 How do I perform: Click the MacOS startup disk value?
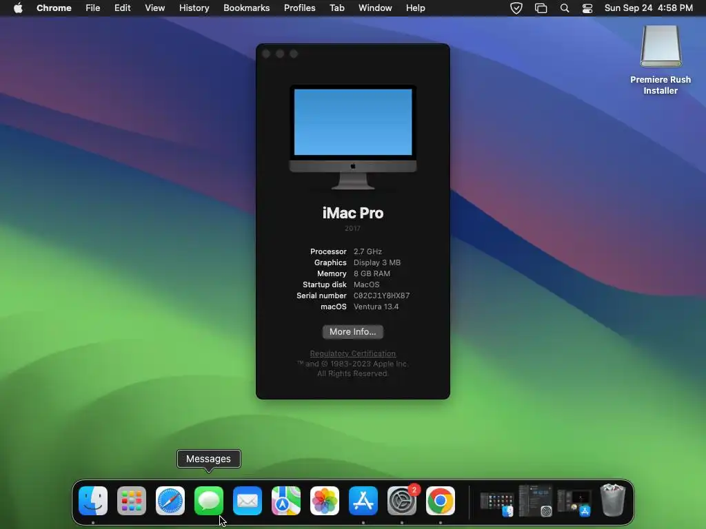[367, 284]
